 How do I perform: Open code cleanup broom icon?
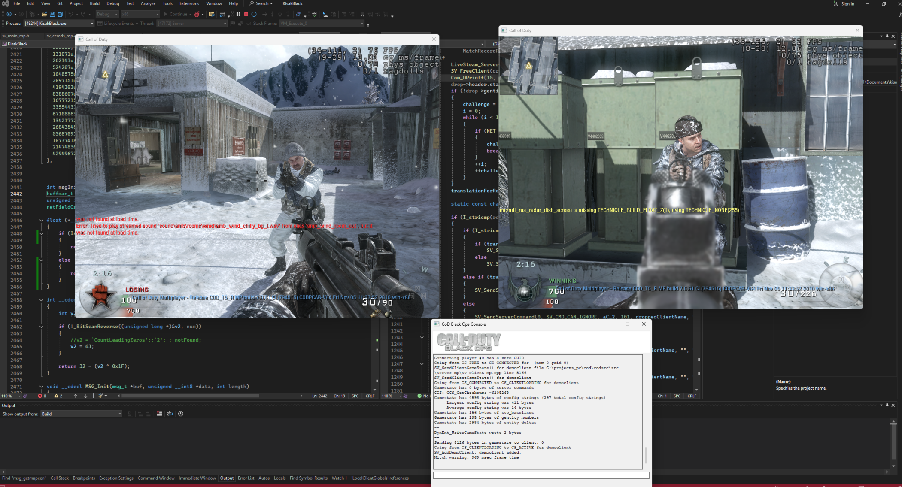point(102,396)
